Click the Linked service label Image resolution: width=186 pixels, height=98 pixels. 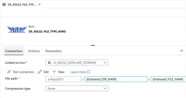15,63
